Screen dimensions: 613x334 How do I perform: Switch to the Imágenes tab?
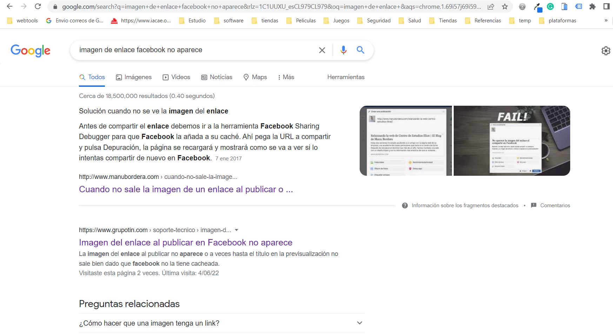134,77
